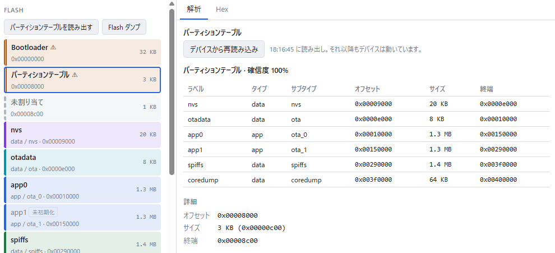This screenshot has width=555, height=253.
Task: Select the 未割り当て region at 0x00008c00
Action: pyautogui.click(x=82, y=107)
